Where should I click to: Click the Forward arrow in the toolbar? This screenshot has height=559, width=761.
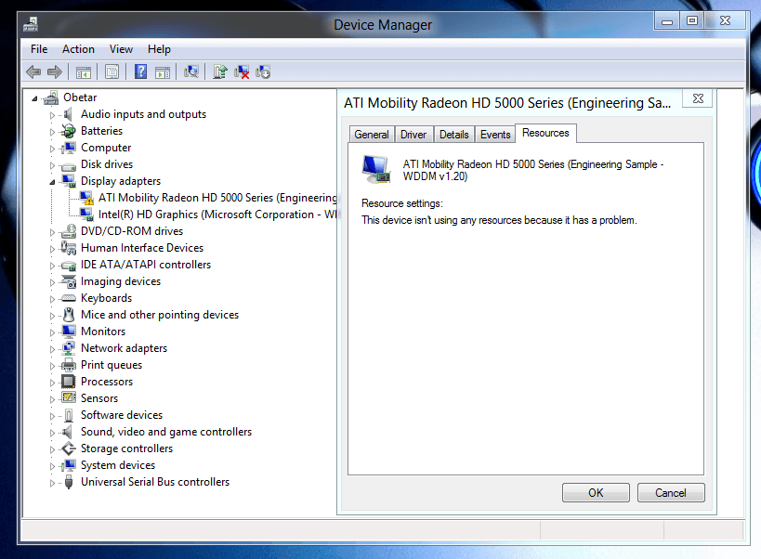coord(55,72)
